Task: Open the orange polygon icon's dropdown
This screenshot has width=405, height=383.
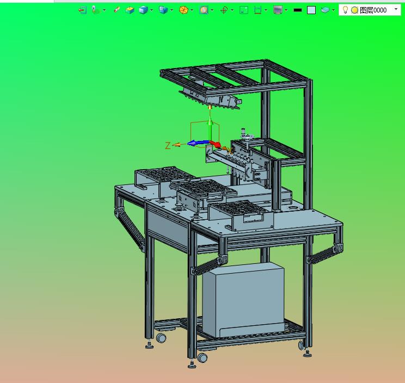Action: (192, 10)
